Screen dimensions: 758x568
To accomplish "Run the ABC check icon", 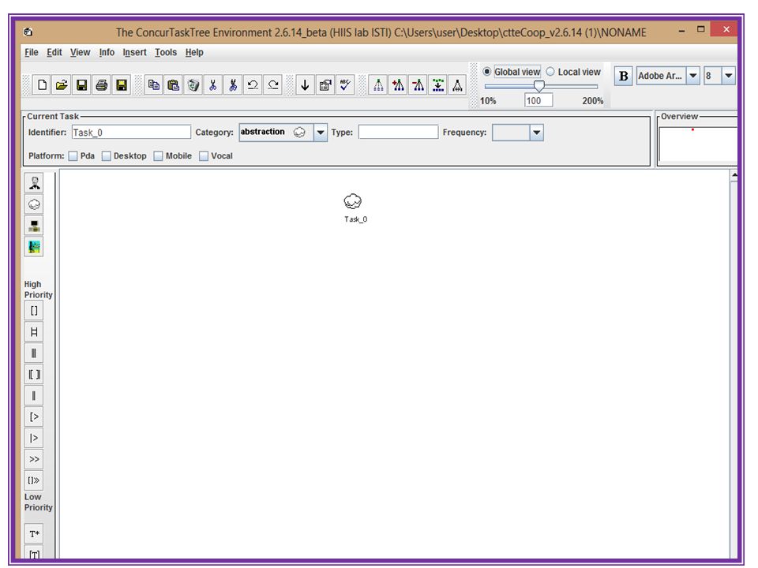I will pos(345,85).
